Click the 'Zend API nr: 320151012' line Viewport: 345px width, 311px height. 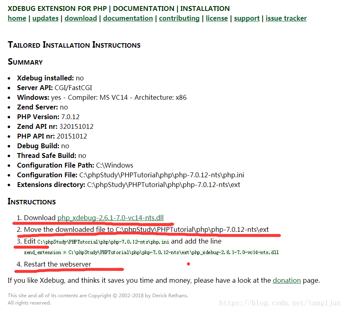click(55, 126)
